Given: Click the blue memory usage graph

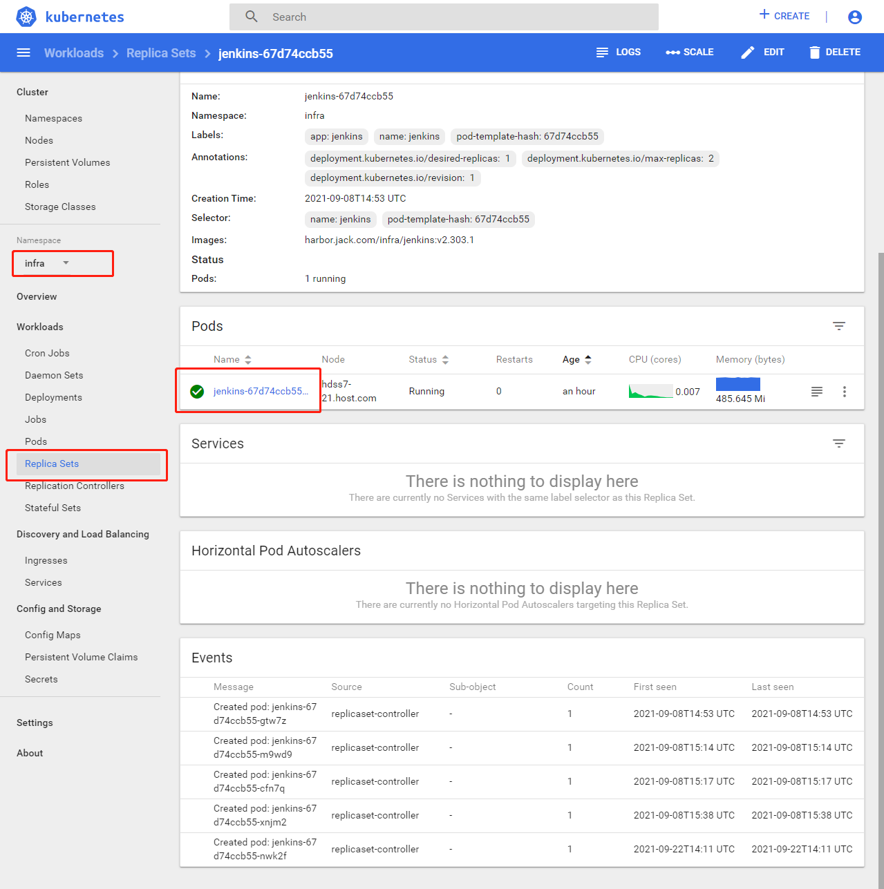Looking at the screenshot, I should click(738, 384).
